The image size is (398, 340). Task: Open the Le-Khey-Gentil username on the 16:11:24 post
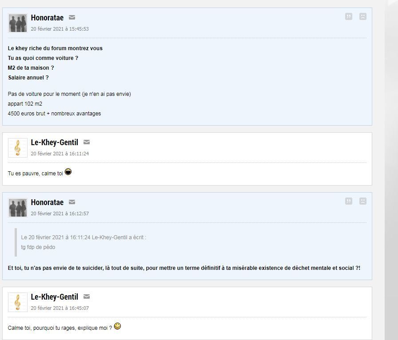click(x=54, y=142)
